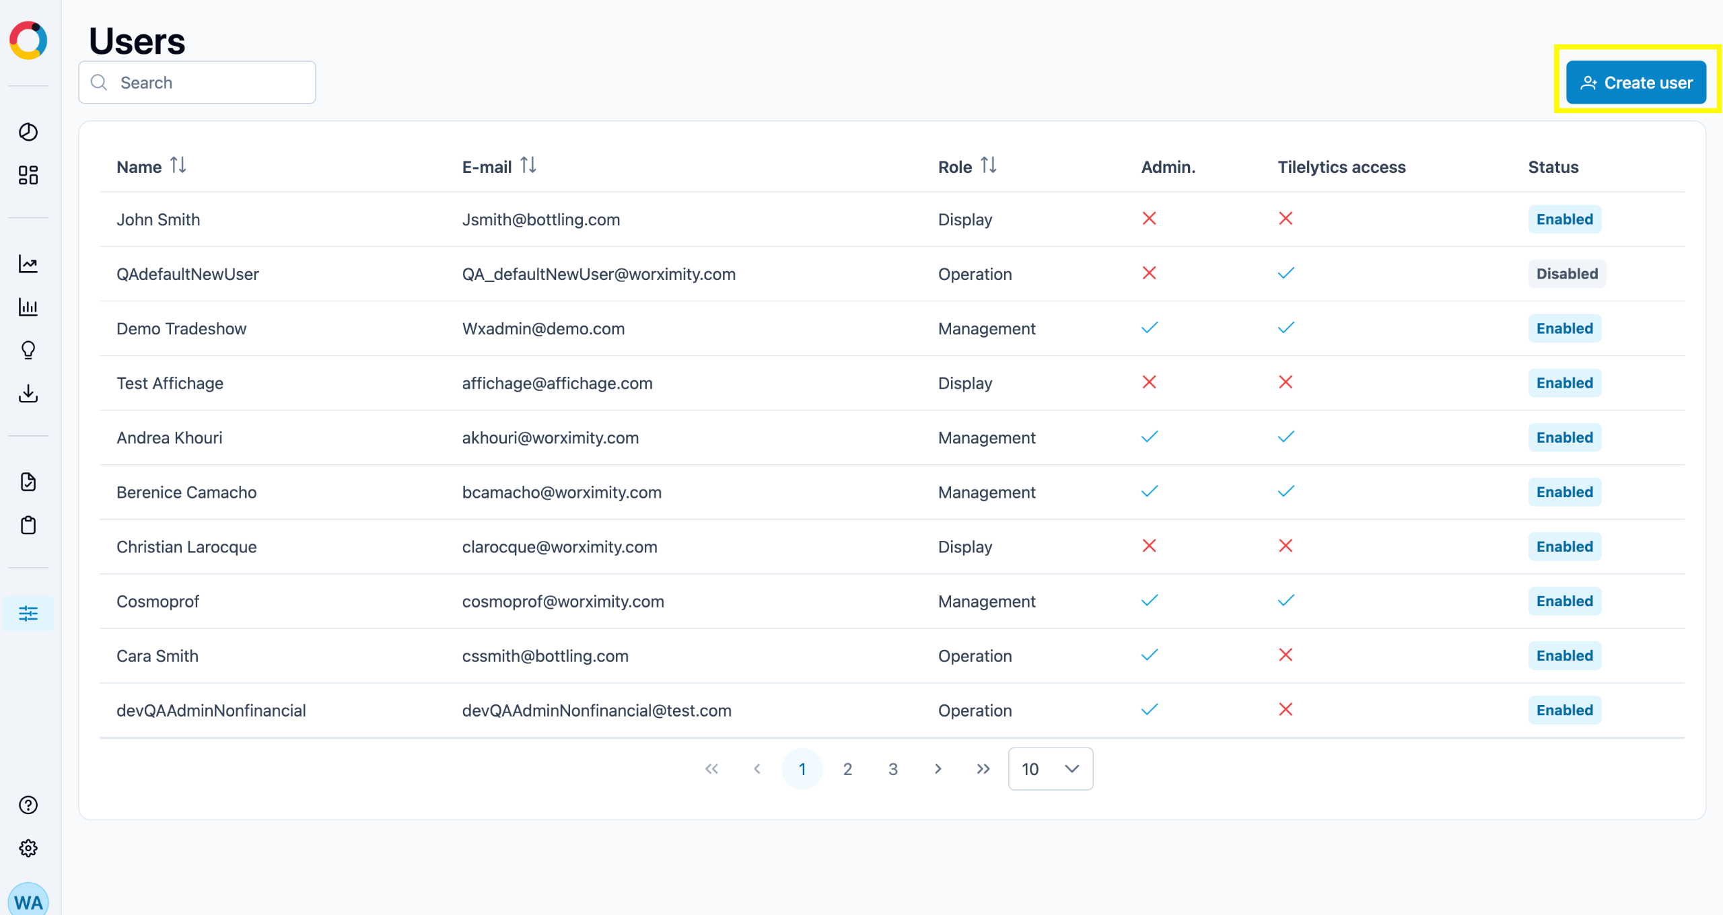Screen dimensions: 1723x915
Task: Open the bar chart analytics icon
Action: 28,307
